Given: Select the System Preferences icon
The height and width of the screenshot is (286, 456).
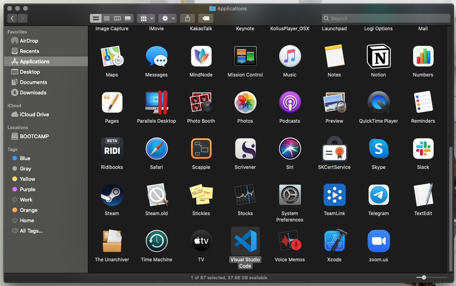Looking at the screenshot, I should point(290,195).
